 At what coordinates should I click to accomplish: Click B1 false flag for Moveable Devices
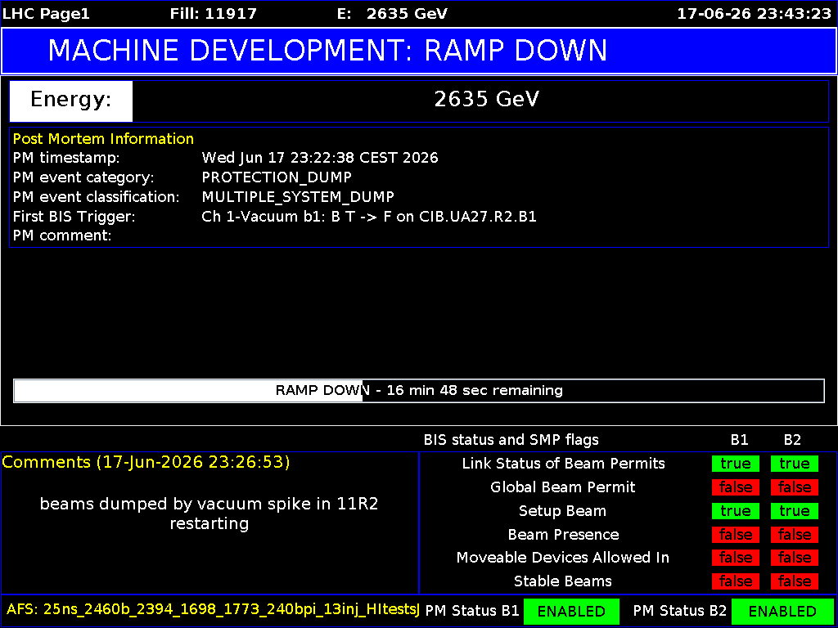point(736,558)
